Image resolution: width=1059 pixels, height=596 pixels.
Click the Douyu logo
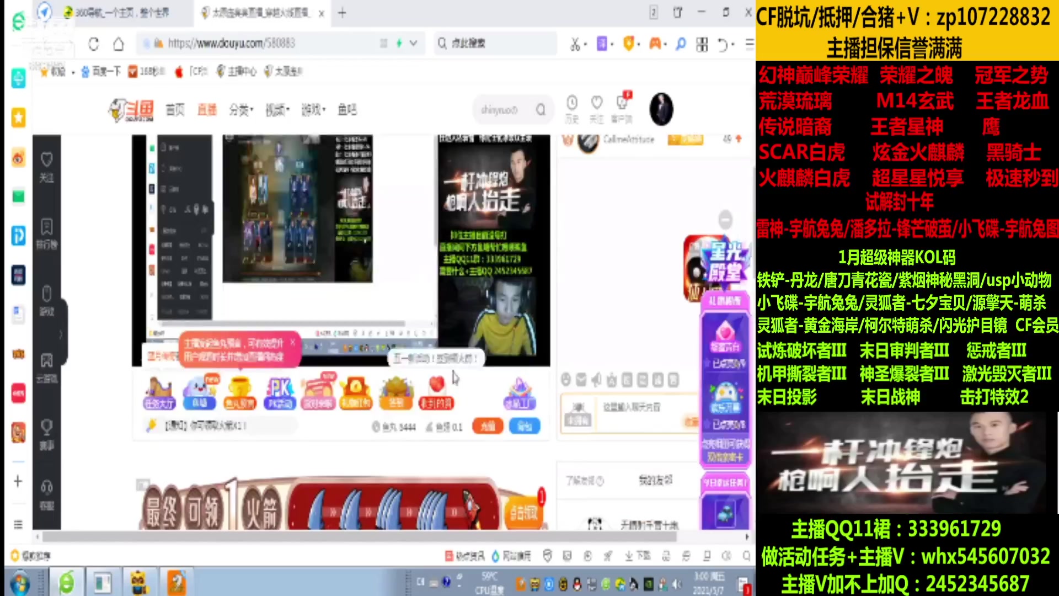(131, 110)
